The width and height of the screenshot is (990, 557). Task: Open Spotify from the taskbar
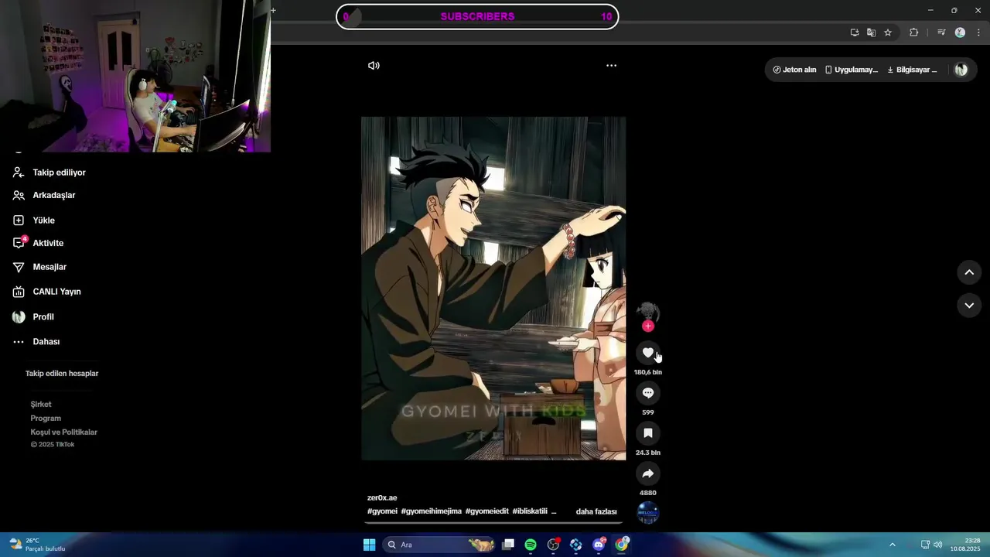click(x=531, y=545)
